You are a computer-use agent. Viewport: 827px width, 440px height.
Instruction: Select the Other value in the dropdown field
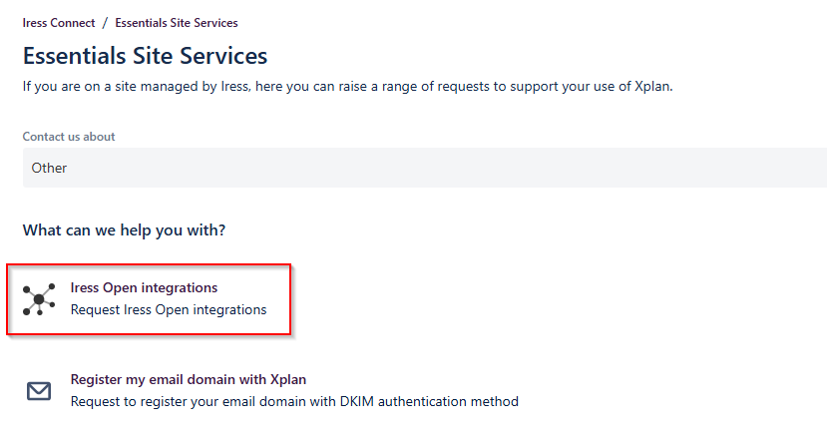tap(49, 168)
